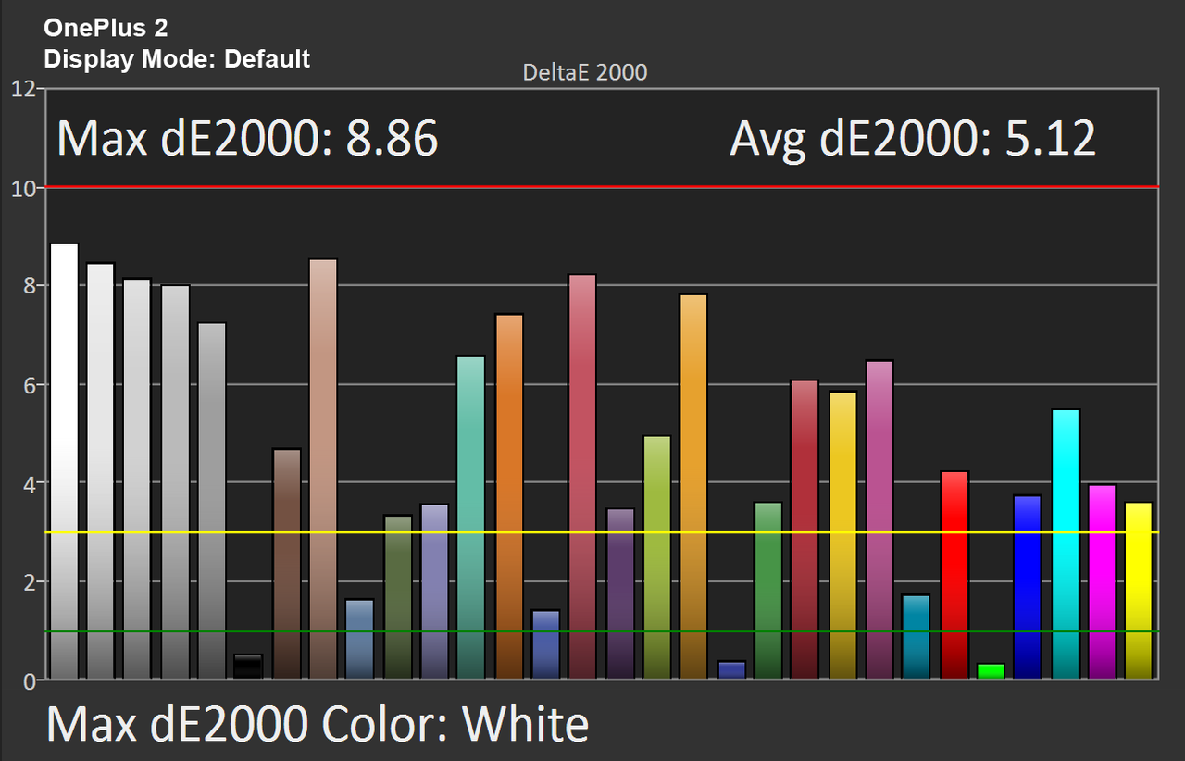Select the small black bar
1185x761 pixels.
point(248,667)
